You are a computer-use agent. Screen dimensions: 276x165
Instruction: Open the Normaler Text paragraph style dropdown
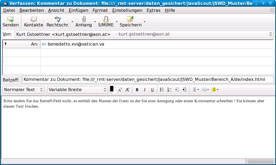23,90
